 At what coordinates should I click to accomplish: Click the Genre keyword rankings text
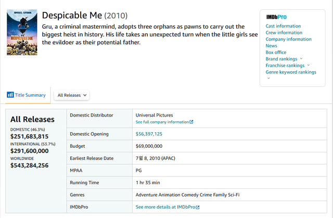291,72
